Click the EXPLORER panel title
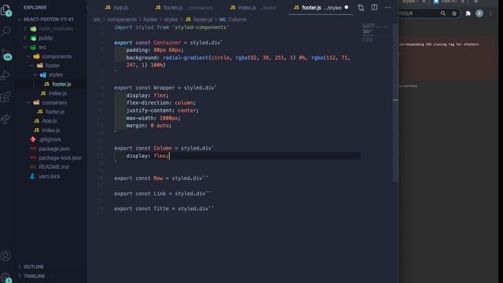503x283 pixels. tap(35, 7)
